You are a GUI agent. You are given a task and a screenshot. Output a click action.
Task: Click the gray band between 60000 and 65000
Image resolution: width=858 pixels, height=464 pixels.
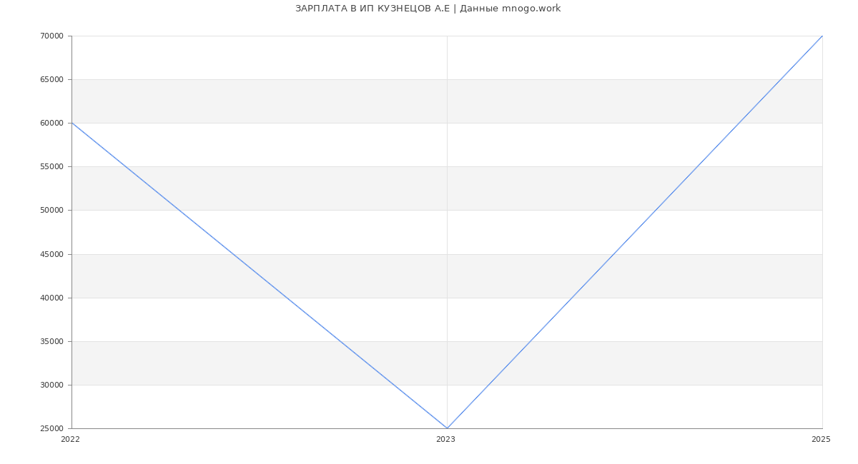447,101
